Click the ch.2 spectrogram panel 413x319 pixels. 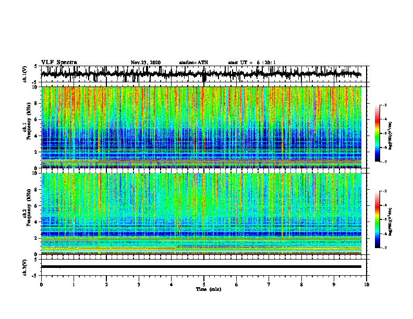tap(201, 214)
